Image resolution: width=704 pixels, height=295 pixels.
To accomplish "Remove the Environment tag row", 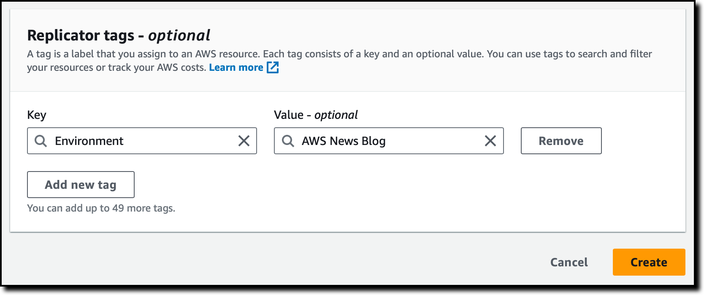I will (560, 141).
